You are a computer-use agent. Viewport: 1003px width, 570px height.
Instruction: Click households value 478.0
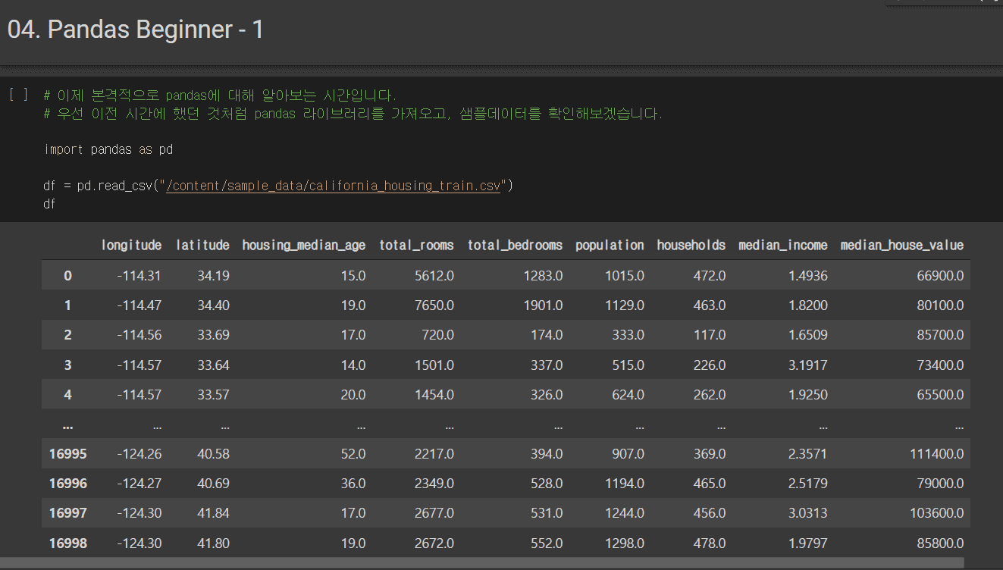710,543
